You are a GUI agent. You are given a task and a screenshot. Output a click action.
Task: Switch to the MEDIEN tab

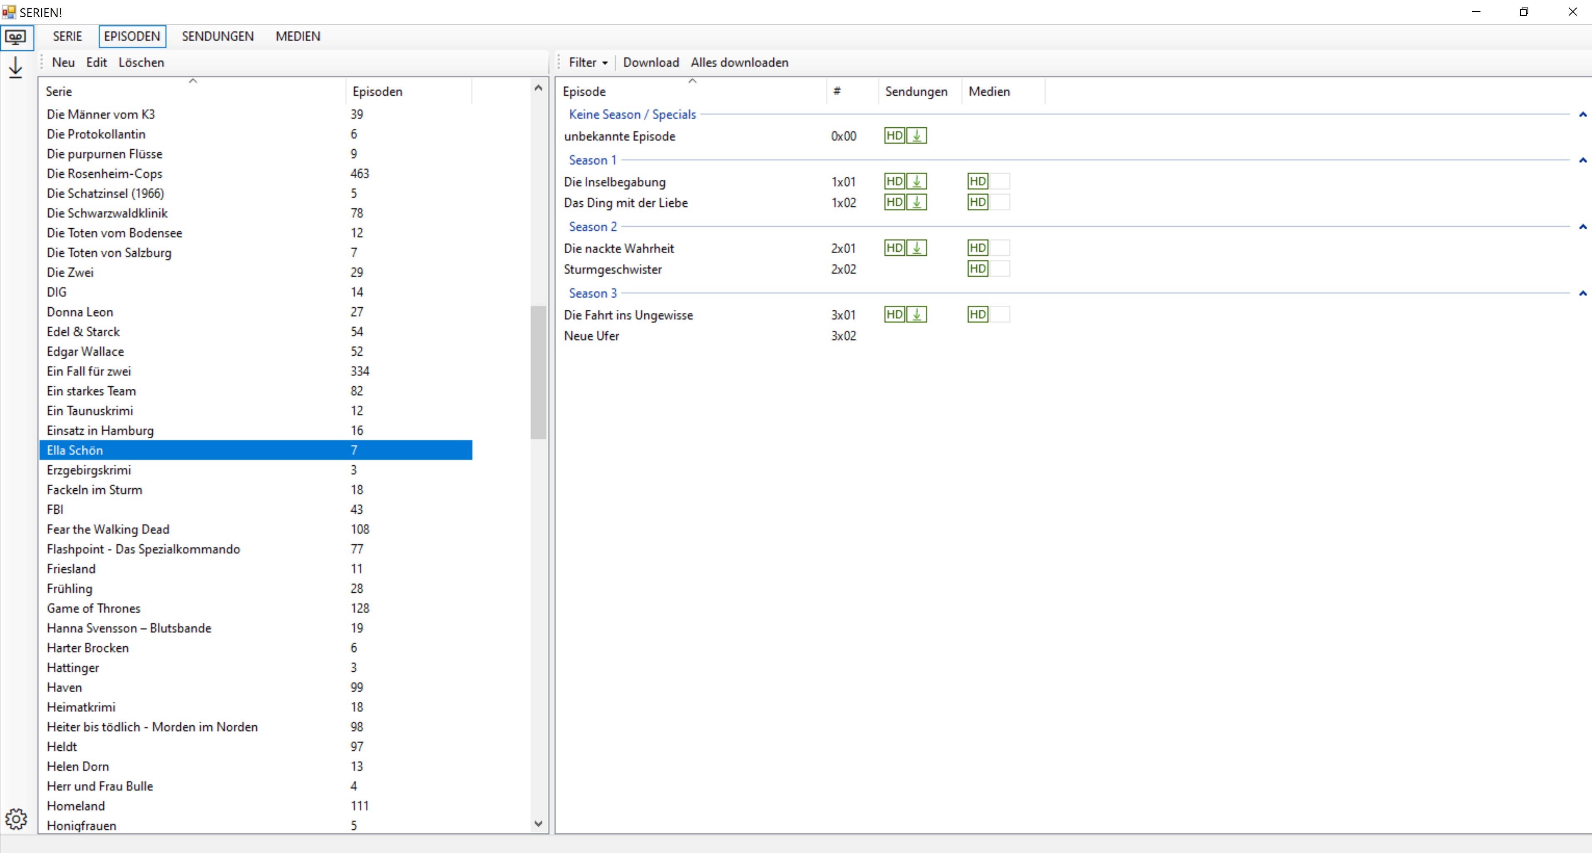click(x=298, y=37)
